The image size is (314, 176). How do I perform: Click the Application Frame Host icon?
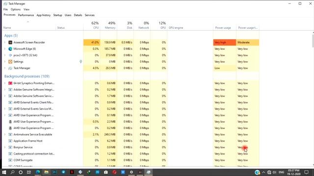(x=10, y=141)
